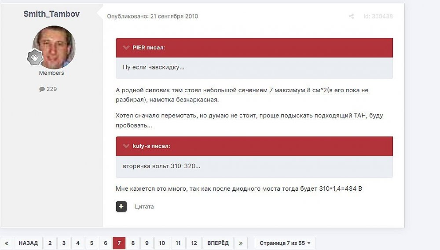Go to page 2

pyautogui.click(x=50, y=243)
